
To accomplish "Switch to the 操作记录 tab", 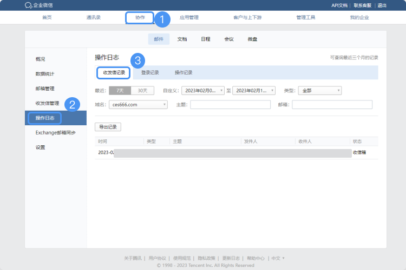I will click(x=184, y=72).
